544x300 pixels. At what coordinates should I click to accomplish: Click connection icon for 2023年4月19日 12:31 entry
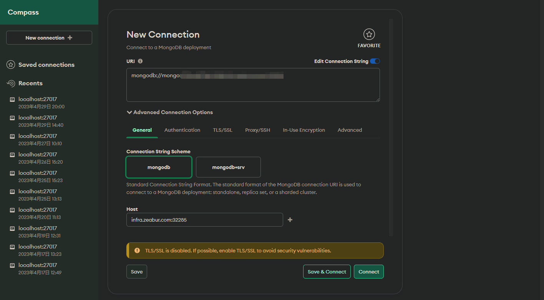12,229
